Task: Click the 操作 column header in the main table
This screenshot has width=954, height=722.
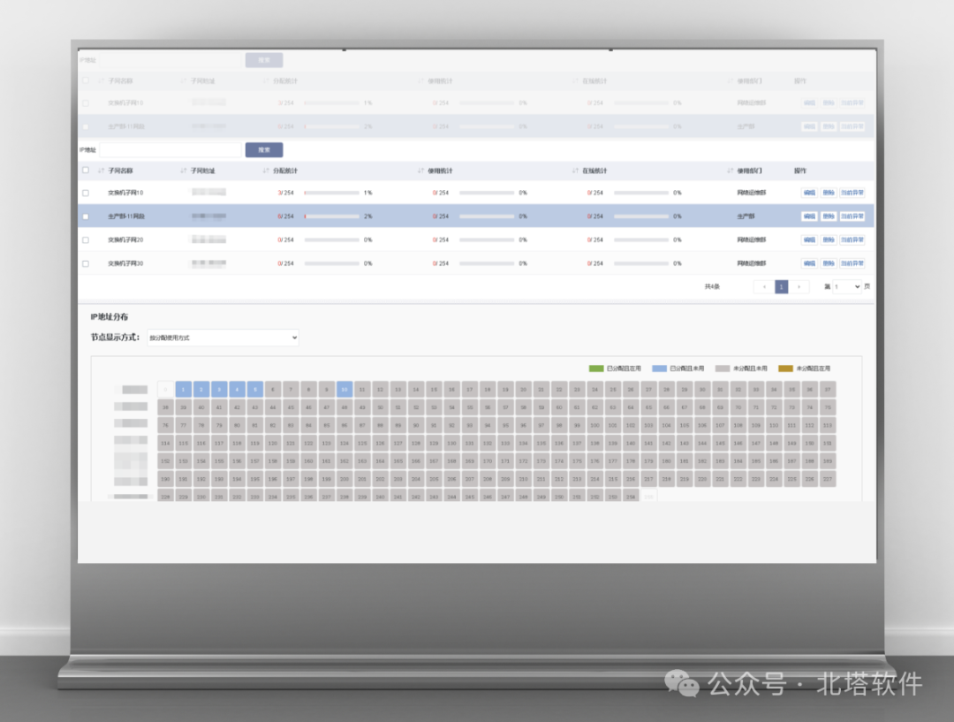Action: tap(800, 171)
